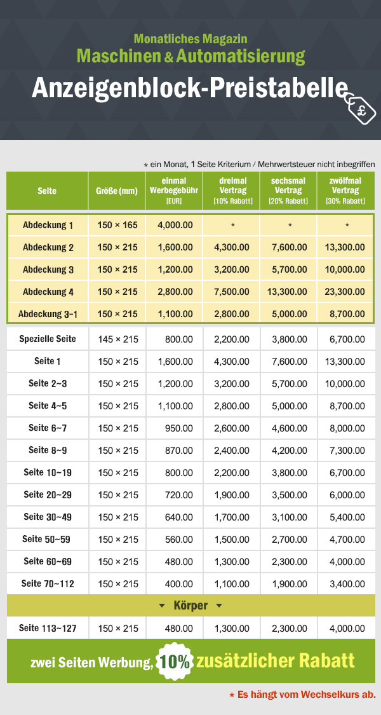Click the red Wechselkurs footnote
Screen dimensions: 381x715
click(302, 695)
